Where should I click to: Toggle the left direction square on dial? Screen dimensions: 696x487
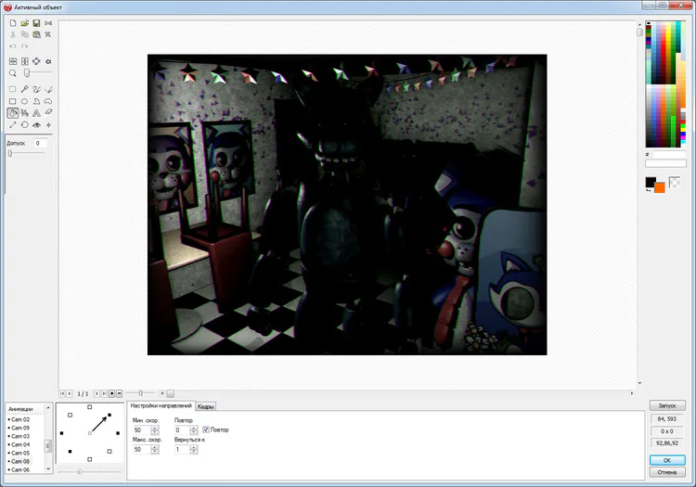[61, 433]
